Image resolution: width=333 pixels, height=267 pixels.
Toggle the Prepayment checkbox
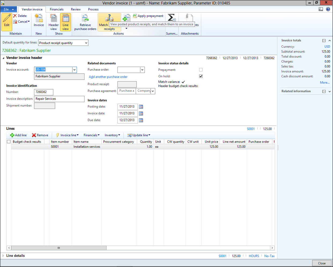click(201, 70)
